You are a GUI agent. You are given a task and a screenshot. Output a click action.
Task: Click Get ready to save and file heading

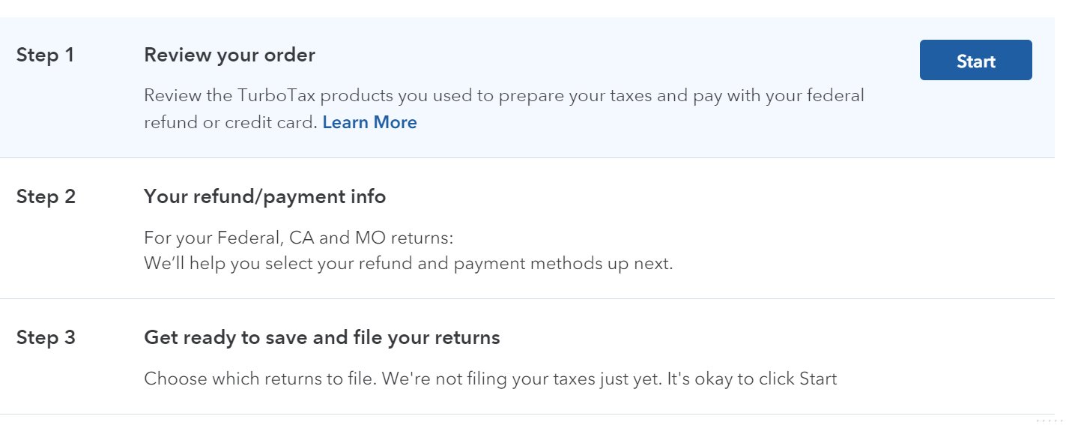click(x=321, y=338)
